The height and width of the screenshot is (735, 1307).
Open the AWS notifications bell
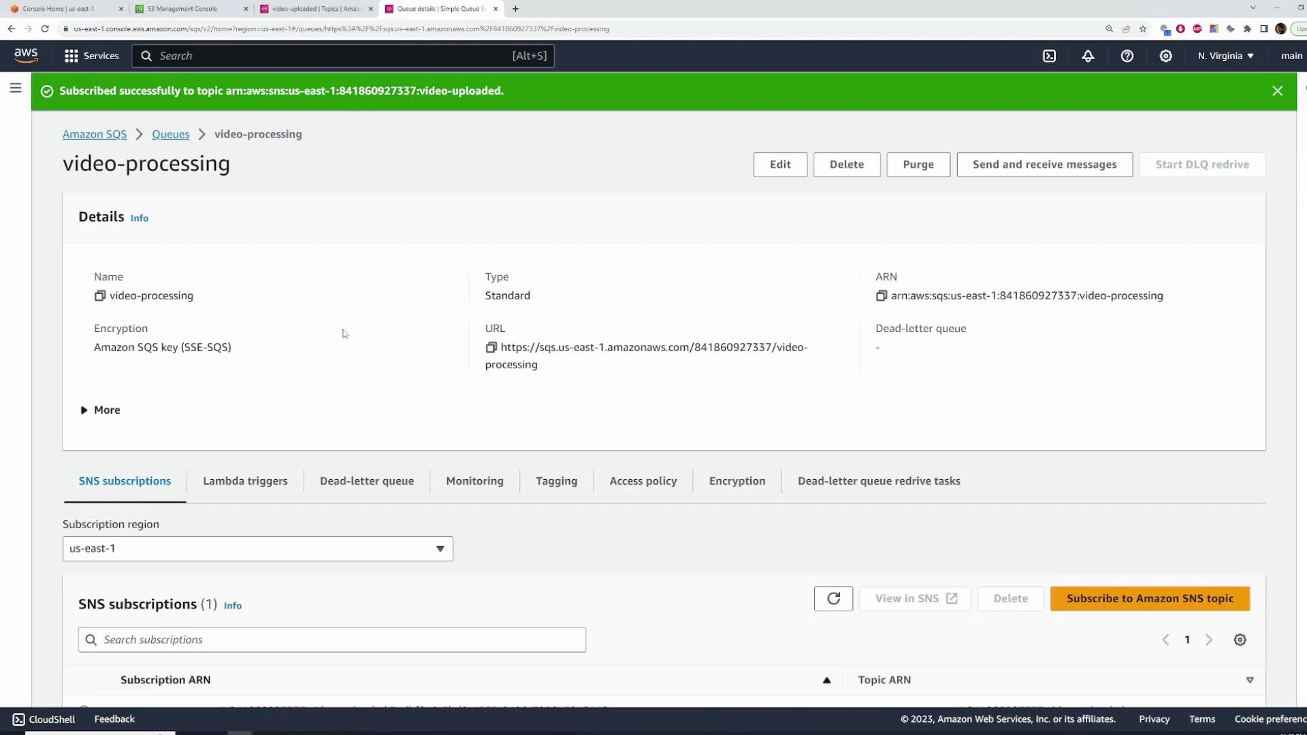point(1087,56)
